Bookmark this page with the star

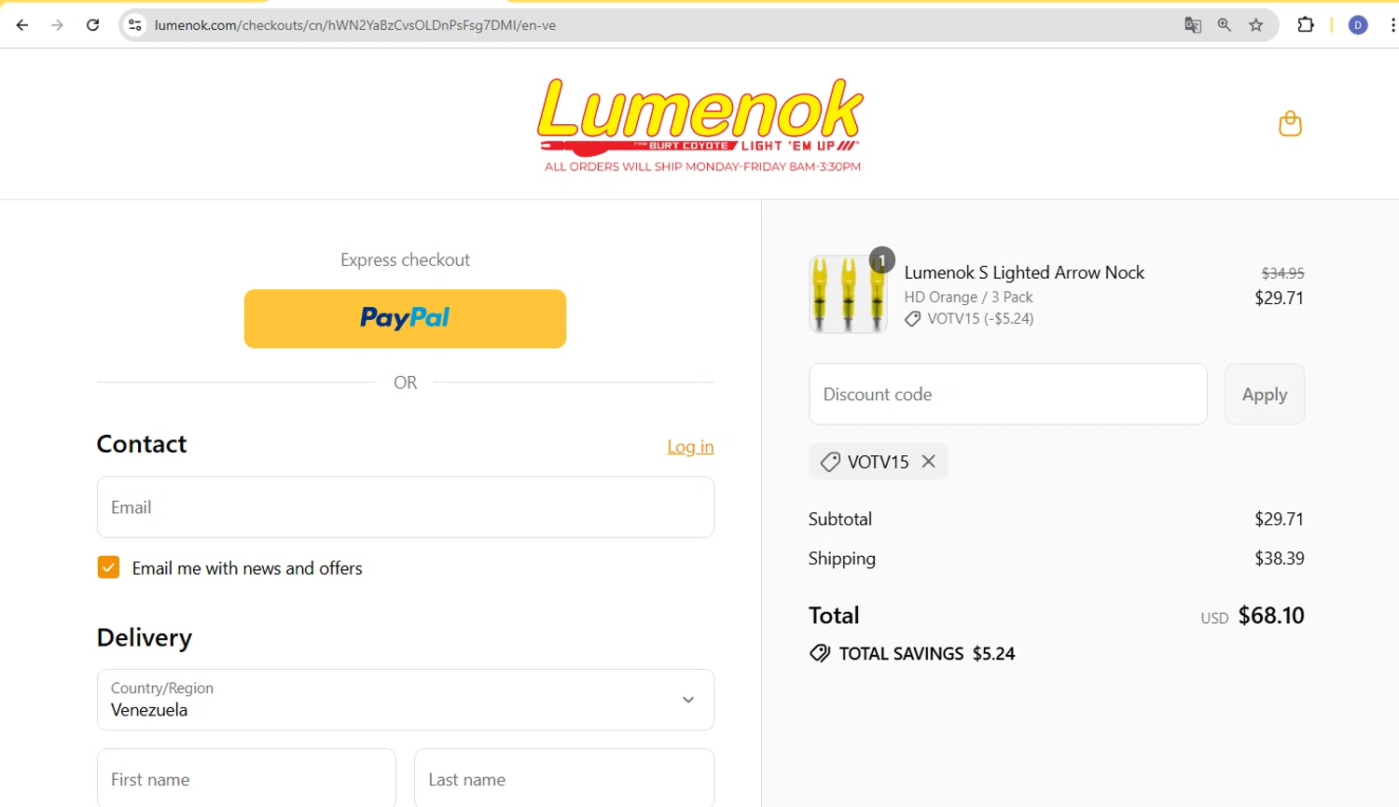(x=1256, y=25)
